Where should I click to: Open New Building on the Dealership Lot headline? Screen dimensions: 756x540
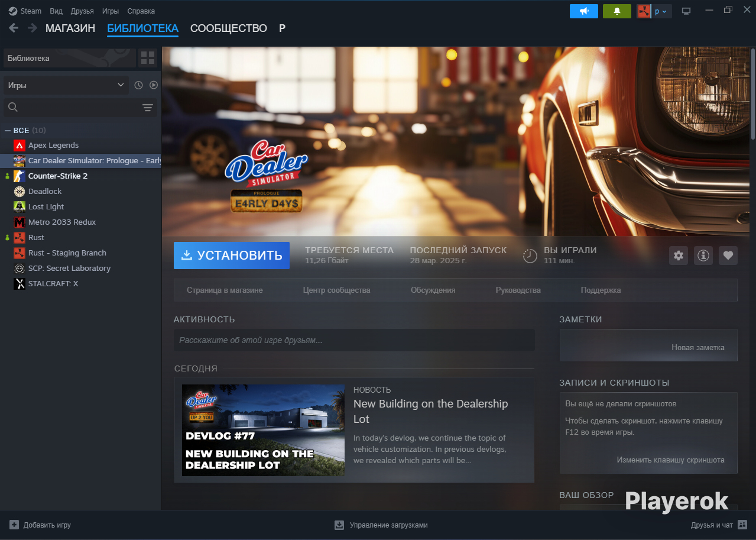pyautogui.click(x=430, y=411)
